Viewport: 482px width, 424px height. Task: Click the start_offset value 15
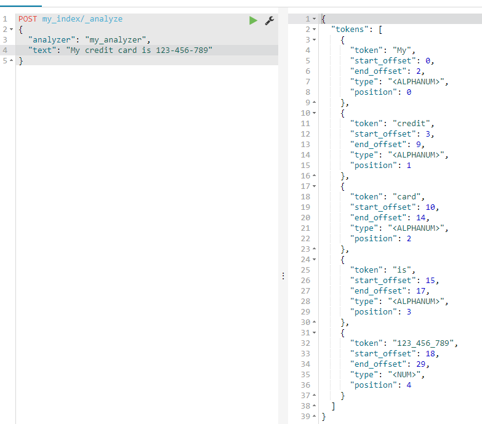click(x=430, y=281)
